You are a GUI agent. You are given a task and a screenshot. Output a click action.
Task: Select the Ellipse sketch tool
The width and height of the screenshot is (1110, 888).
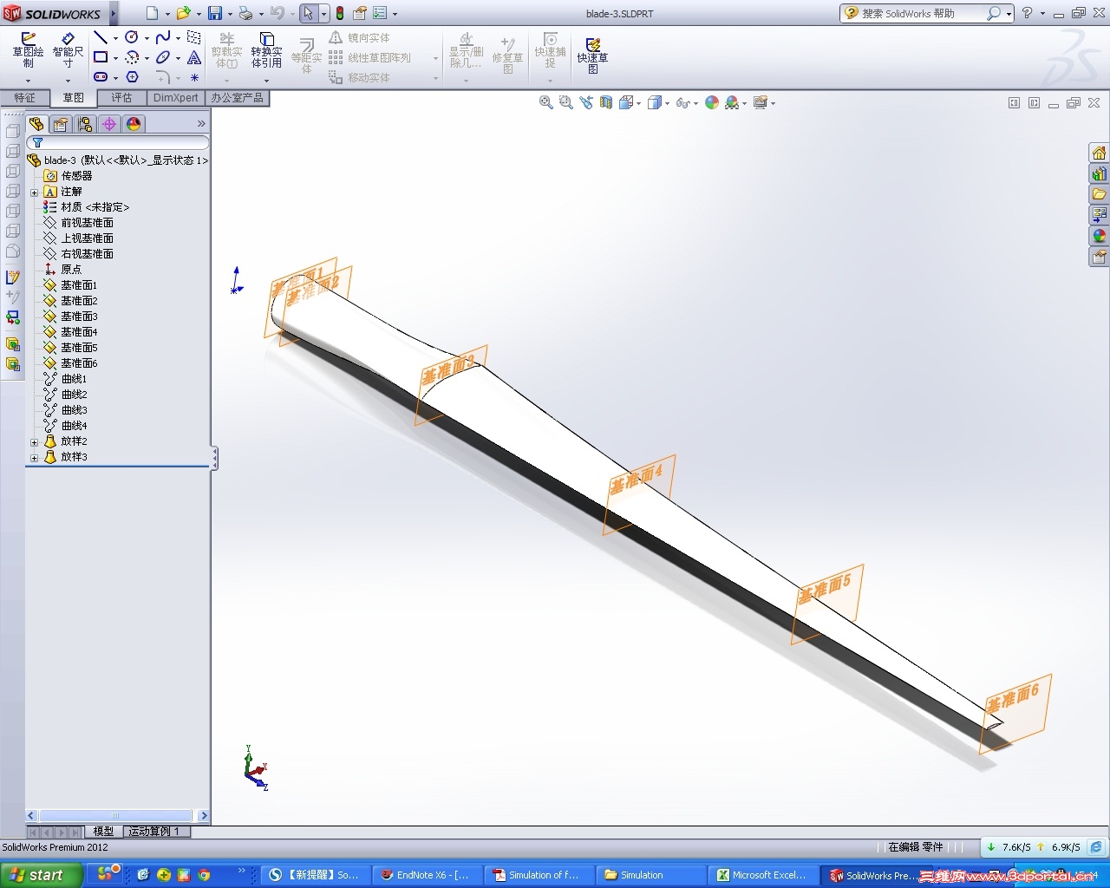click(x=163, y=57)
